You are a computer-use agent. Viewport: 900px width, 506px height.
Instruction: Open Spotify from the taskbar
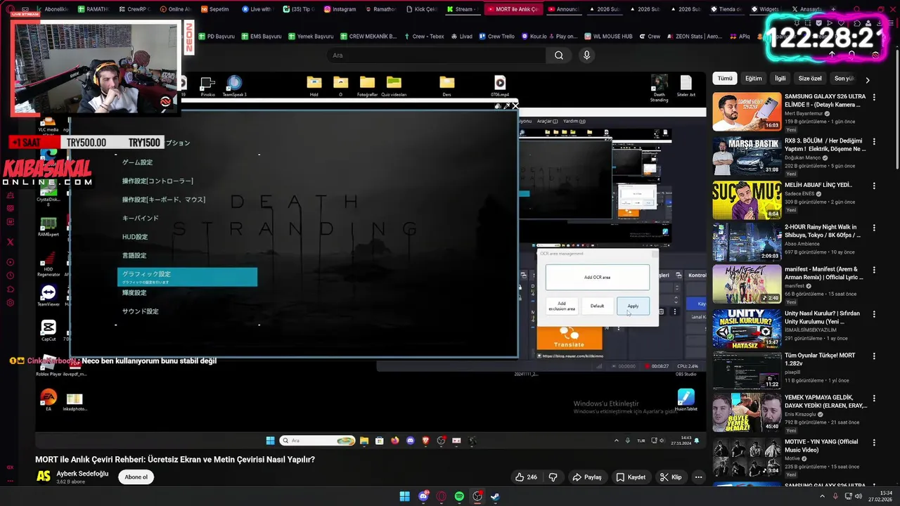(459, 496)
